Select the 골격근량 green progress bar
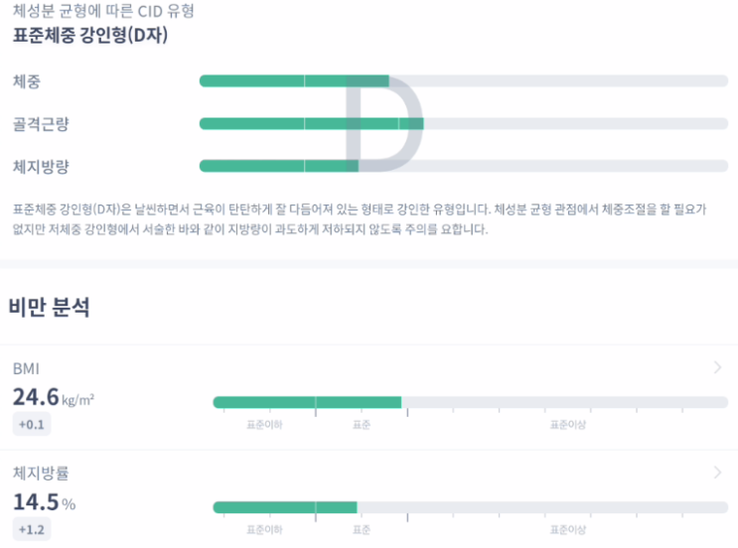The image size is (738, 548). (312, 124)
